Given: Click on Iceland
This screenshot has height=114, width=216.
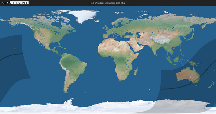Looking at the screenshot, I should 97,21.
